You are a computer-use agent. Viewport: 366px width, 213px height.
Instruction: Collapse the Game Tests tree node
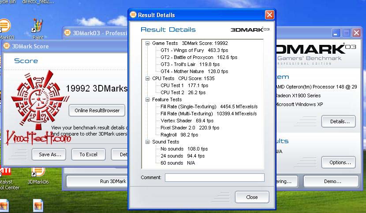[x=148, y=43]
